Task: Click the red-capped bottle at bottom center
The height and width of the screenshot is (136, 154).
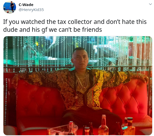Action: (71, 128)
